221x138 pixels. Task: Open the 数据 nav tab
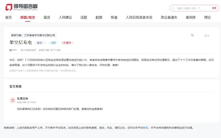[99, 17]
